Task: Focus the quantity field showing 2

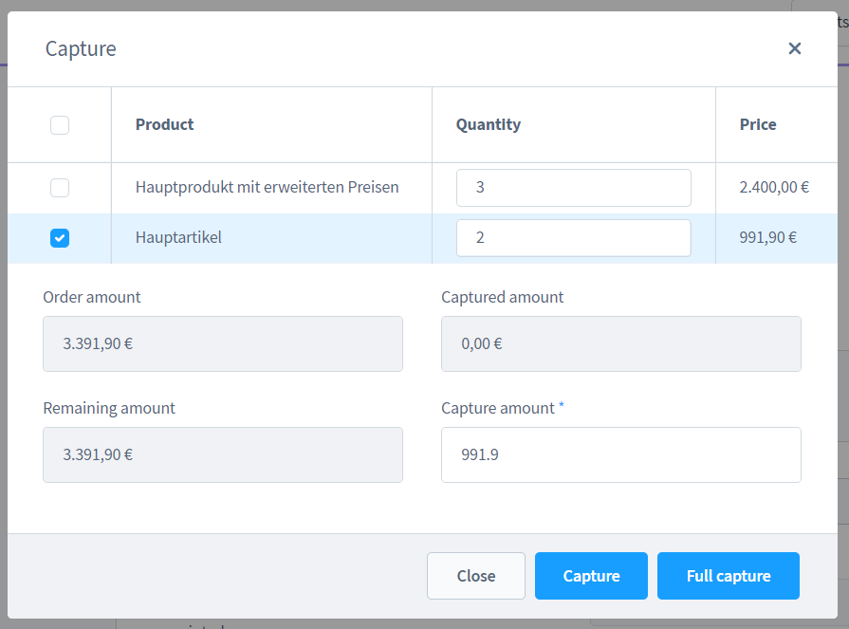Action: coord(573,238)
